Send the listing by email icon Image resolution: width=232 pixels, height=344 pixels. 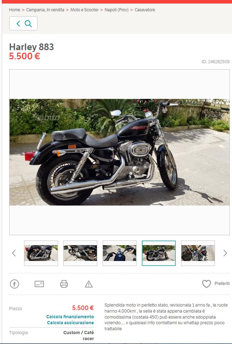click(39, 284)
